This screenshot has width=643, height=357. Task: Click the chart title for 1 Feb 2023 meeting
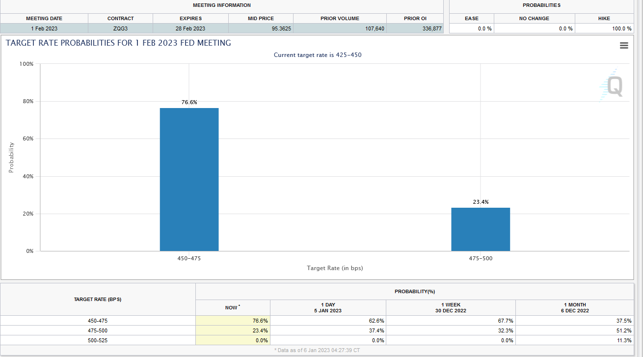point(118,43)
